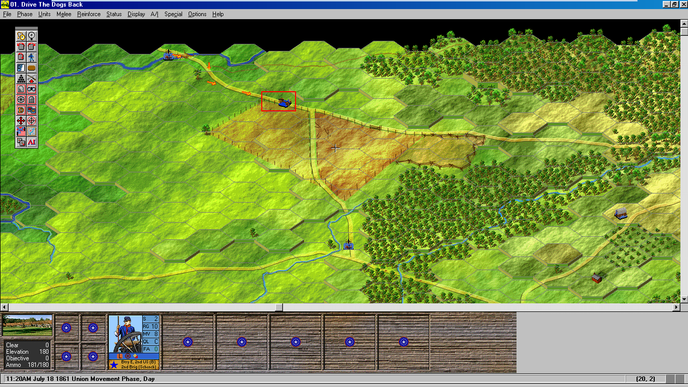This screenshot has width=688, height=387.
Task: Click the 'Clear' terrain row
Action: coord(27,345)
